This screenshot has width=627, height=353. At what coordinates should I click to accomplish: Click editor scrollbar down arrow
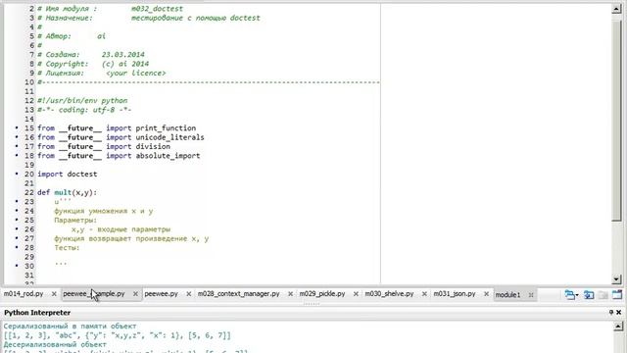click(616, 278)
